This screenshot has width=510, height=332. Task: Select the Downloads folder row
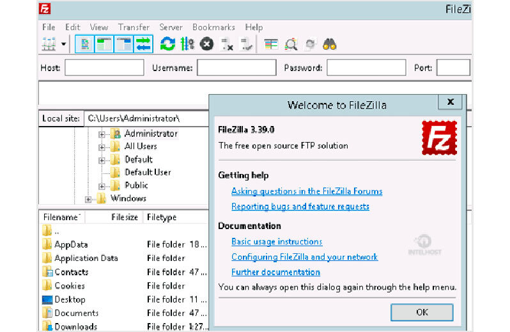(124, 326)
